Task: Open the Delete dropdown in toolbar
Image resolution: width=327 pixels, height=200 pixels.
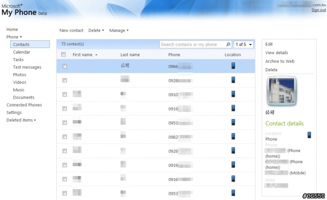Action: tap(96, 31)
